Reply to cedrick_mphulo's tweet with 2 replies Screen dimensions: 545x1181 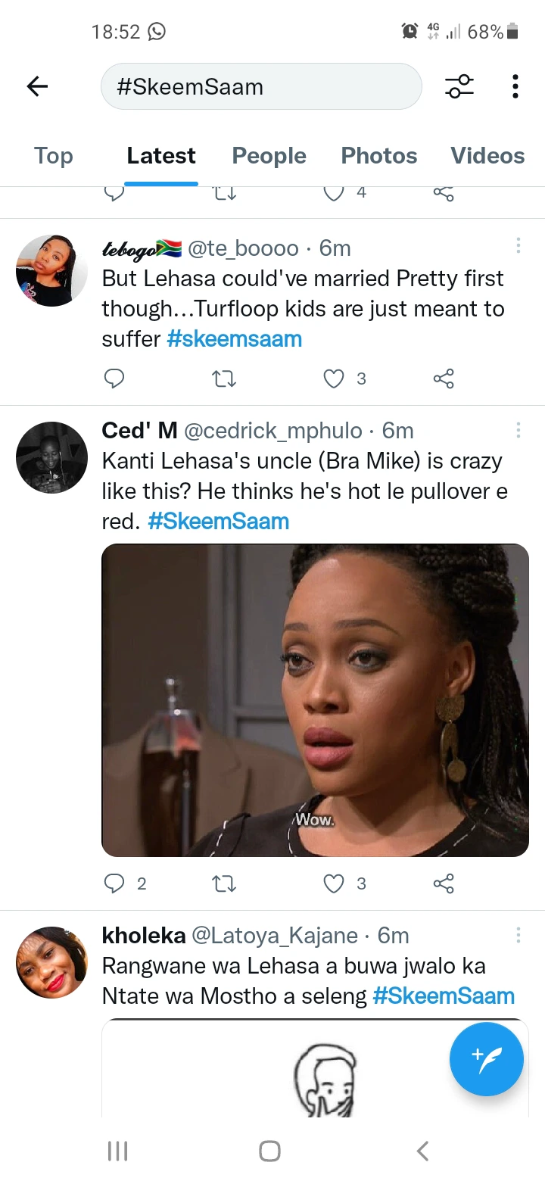coord(114,883)
